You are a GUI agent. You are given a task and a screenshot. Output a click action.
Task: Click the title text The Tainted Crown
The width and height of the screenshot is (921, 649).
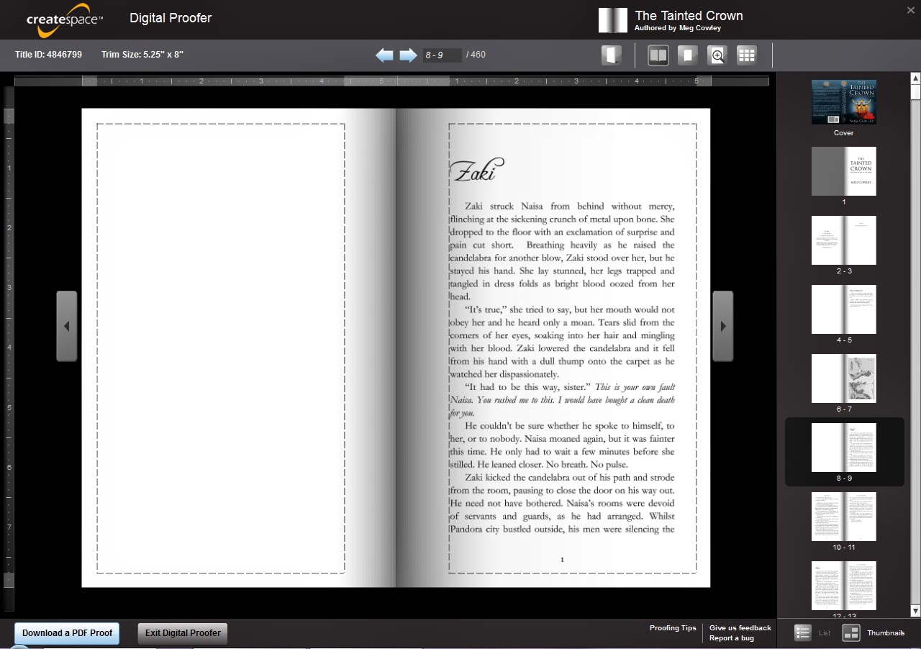689,15
